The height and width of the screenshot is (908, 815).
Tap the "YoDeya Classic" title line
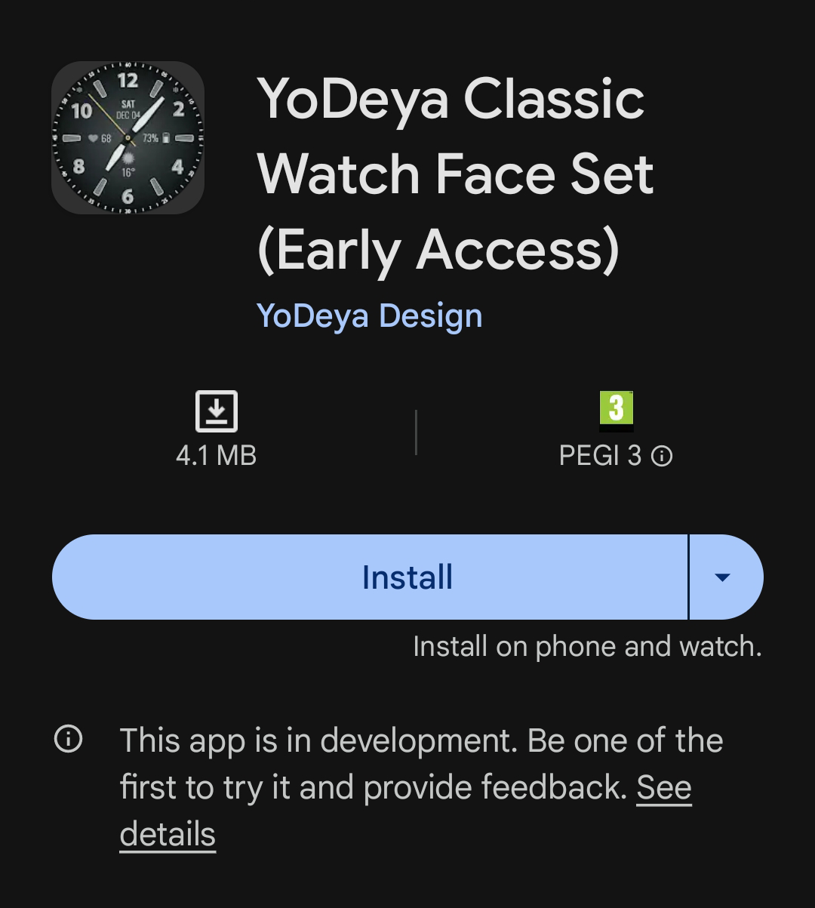pos(451,100)
